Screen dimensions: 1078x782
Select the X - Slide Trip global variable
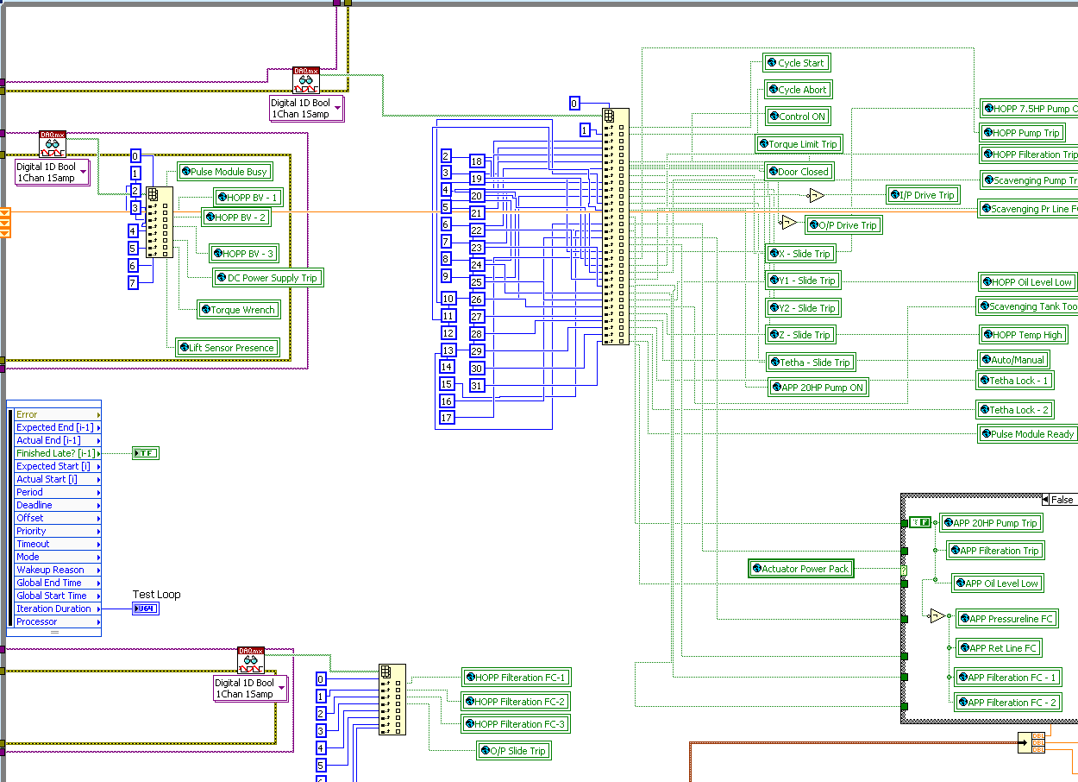[x=800, y=254]
